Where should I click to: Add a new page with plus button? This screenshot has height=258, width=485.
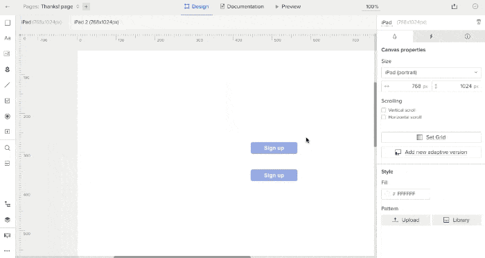(x=87, y=6)
